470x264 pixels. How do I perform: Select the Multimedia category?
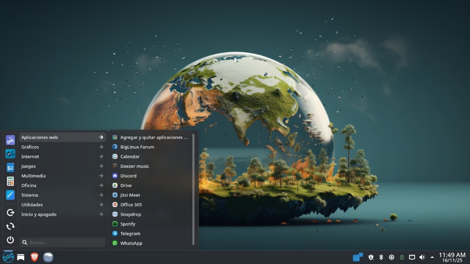click(x=63, y=176)
